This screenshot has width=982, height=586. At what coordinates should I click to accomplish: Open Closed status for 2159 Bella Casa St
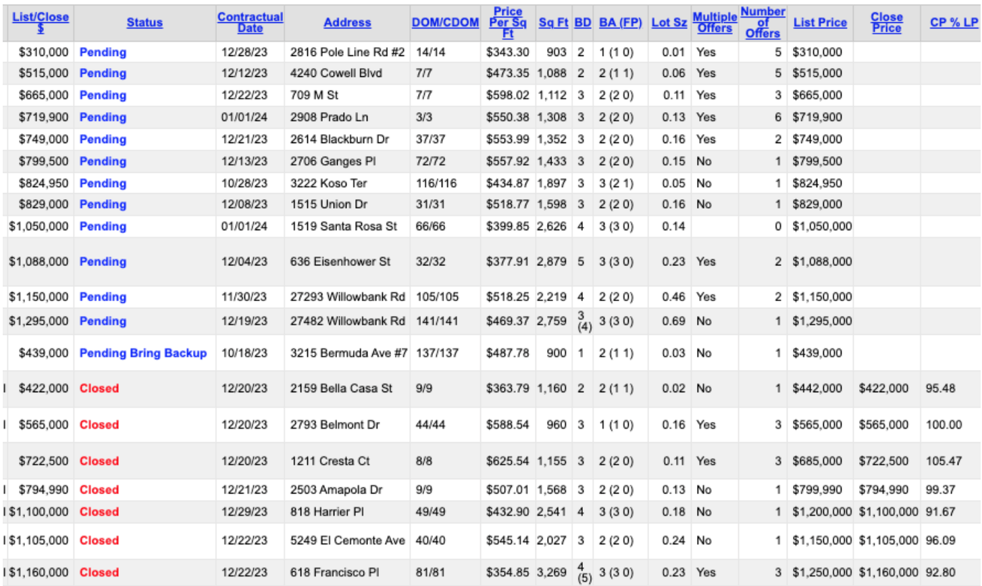coord(99,388)
